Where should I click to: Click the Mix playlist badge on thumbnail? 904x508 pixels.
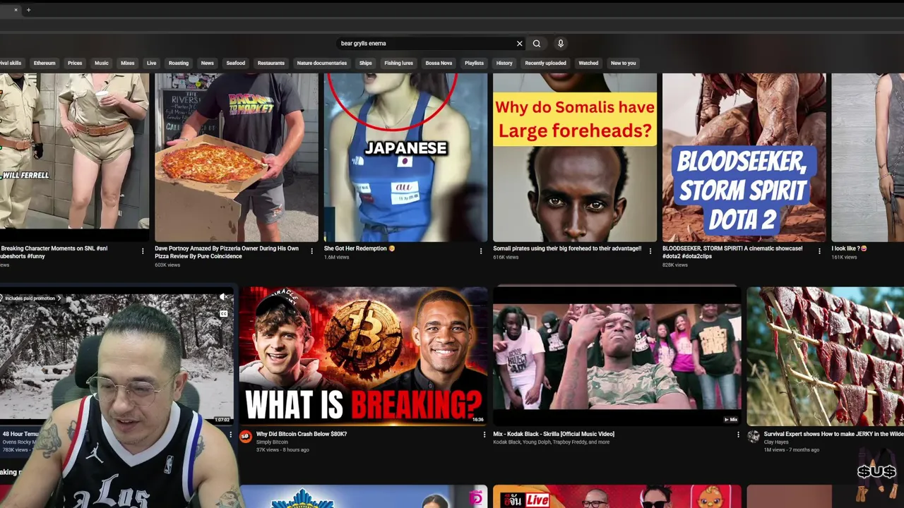click(730, 419)
